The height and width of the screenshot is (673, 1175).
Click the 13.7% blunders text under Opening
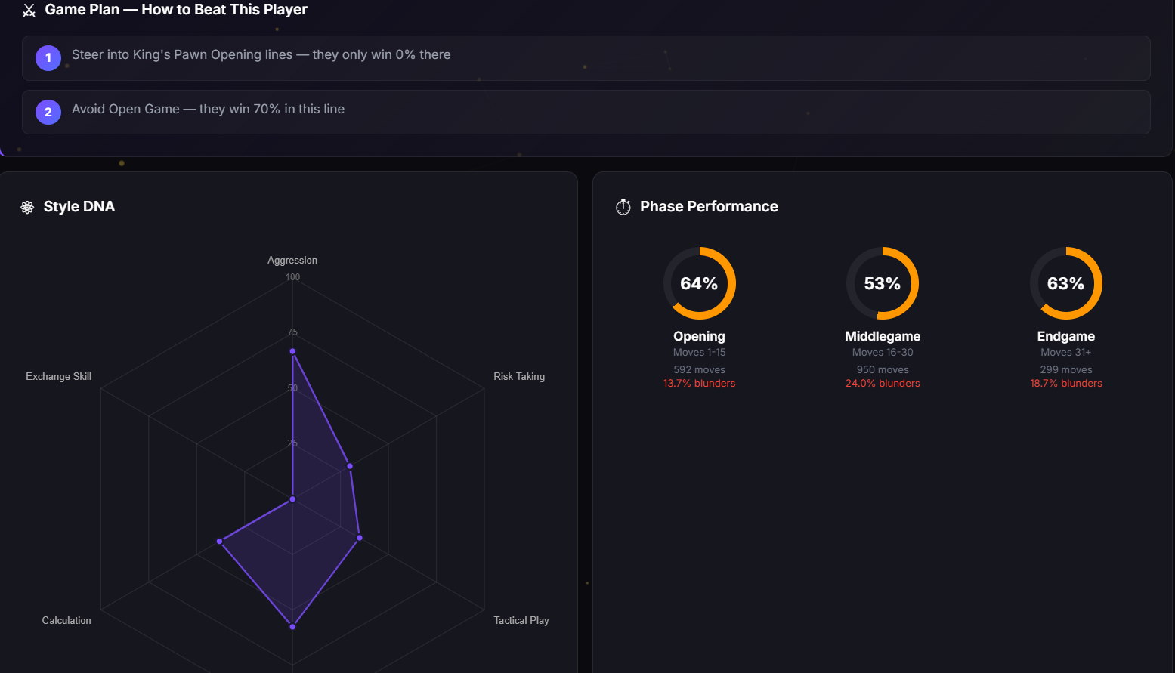tap(699, 383)
